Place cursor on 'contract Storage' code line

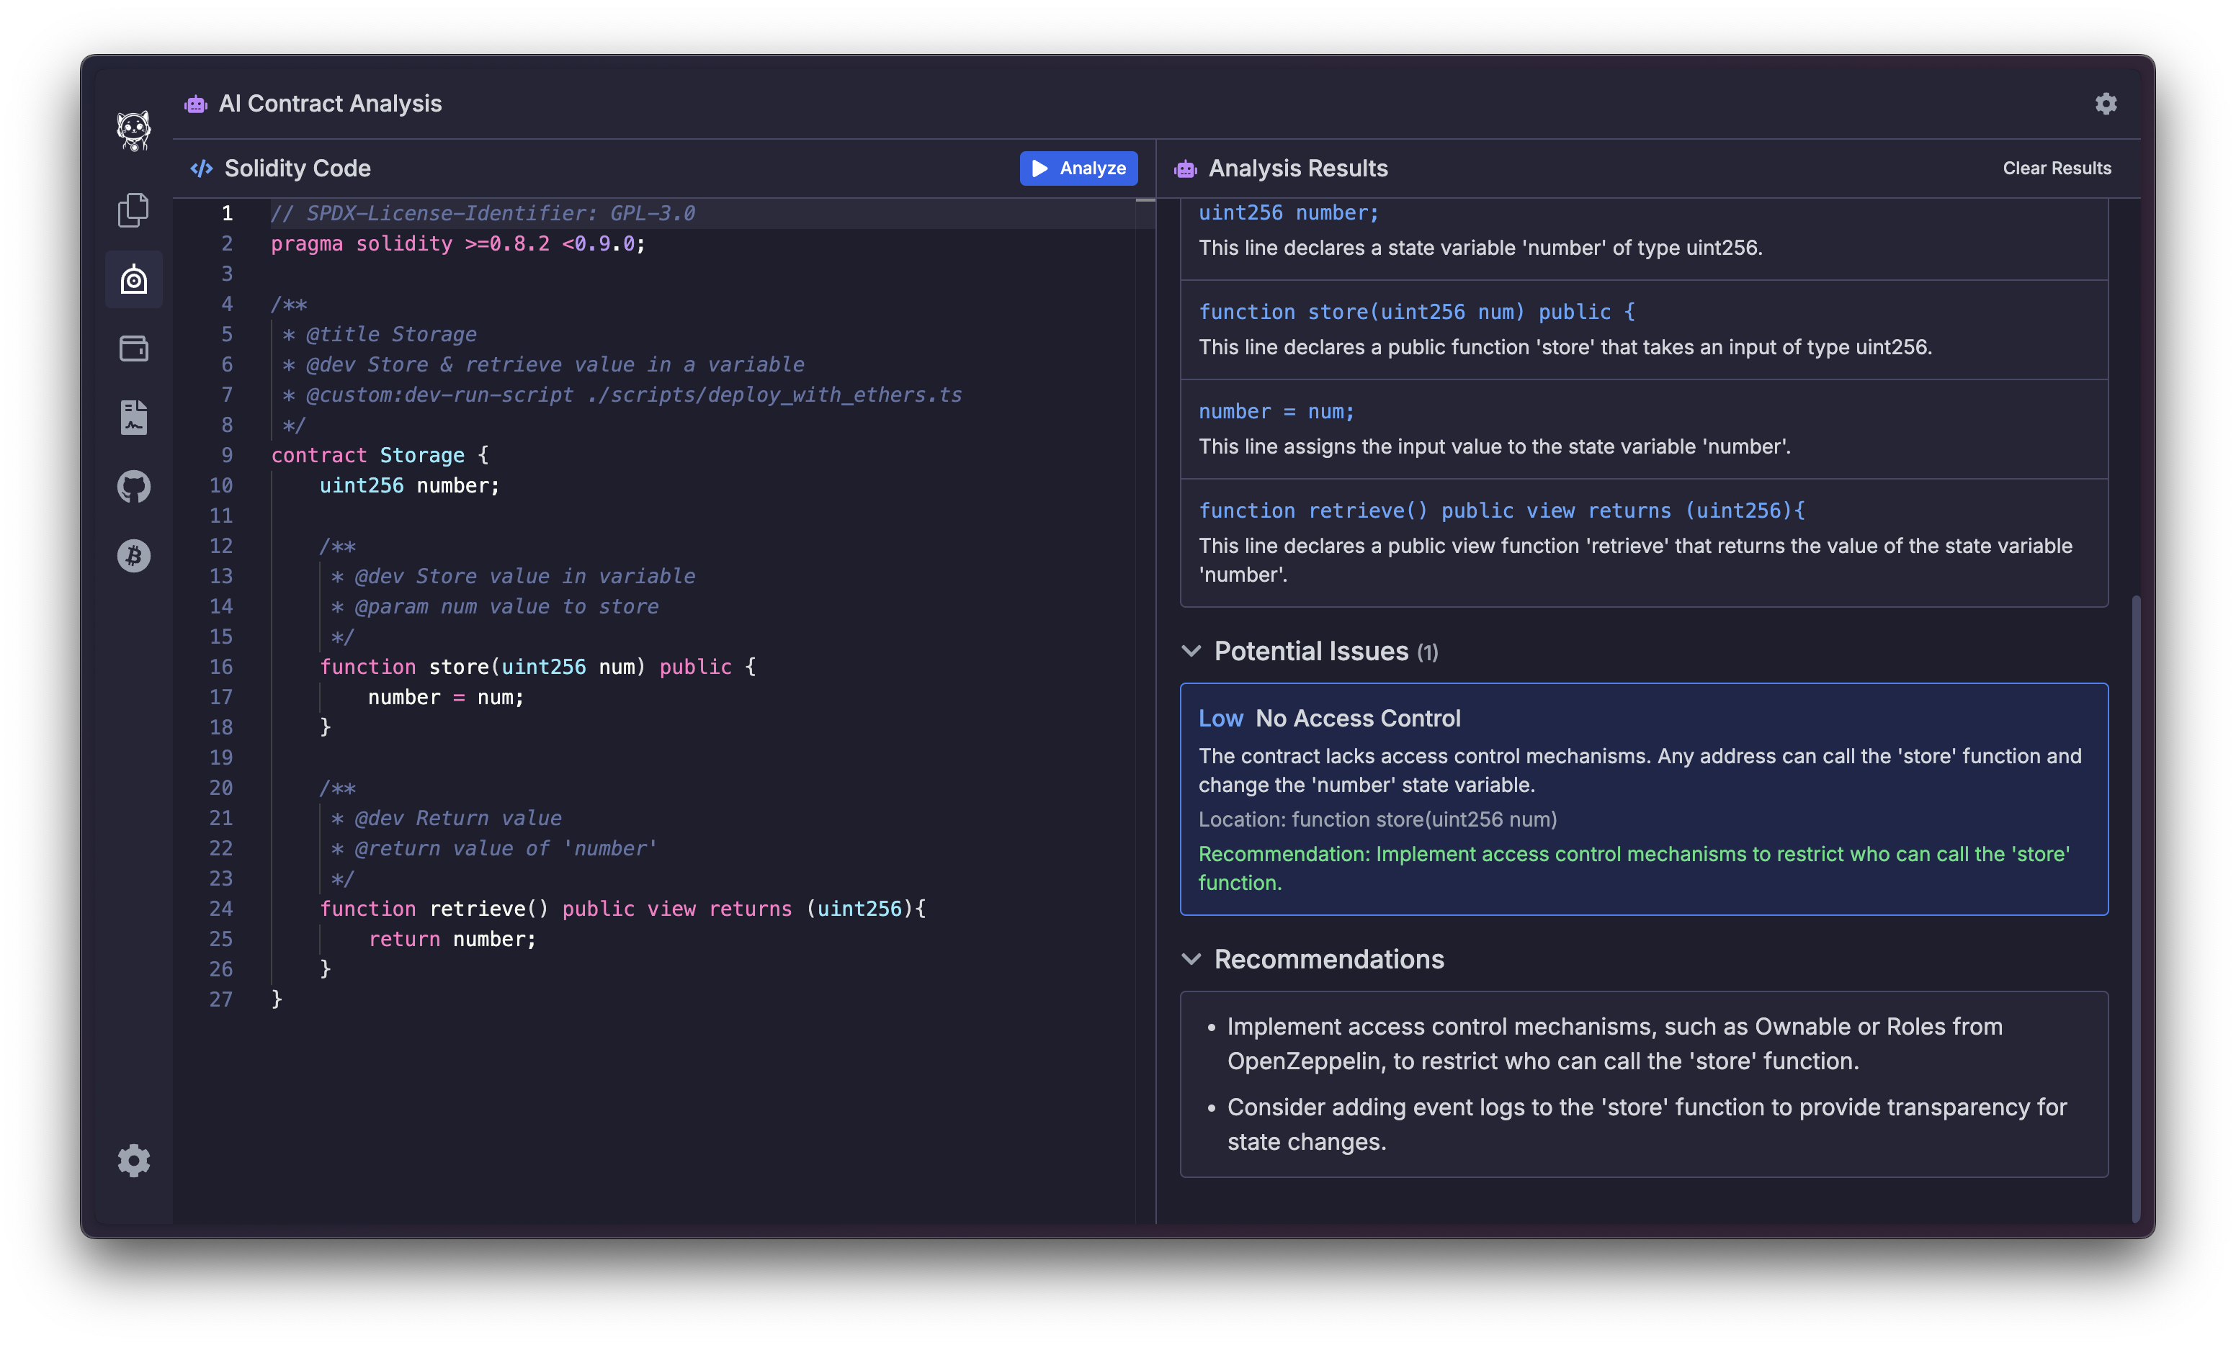click(x=380, y=455)
